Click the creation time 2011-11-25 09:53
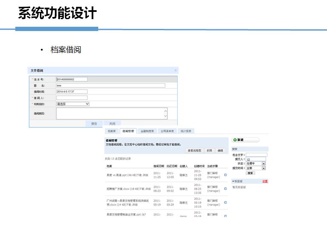Viewport: 327px width, 232px height. click(x=198, y=175)
